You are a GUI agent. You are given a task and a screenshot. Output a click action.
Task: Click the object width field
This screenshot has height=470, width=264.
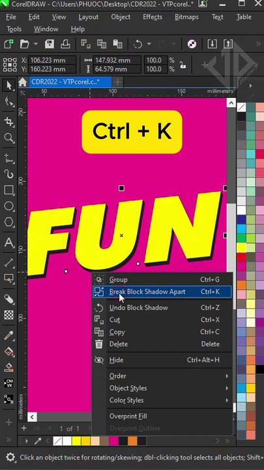click(x=117, y=60)
